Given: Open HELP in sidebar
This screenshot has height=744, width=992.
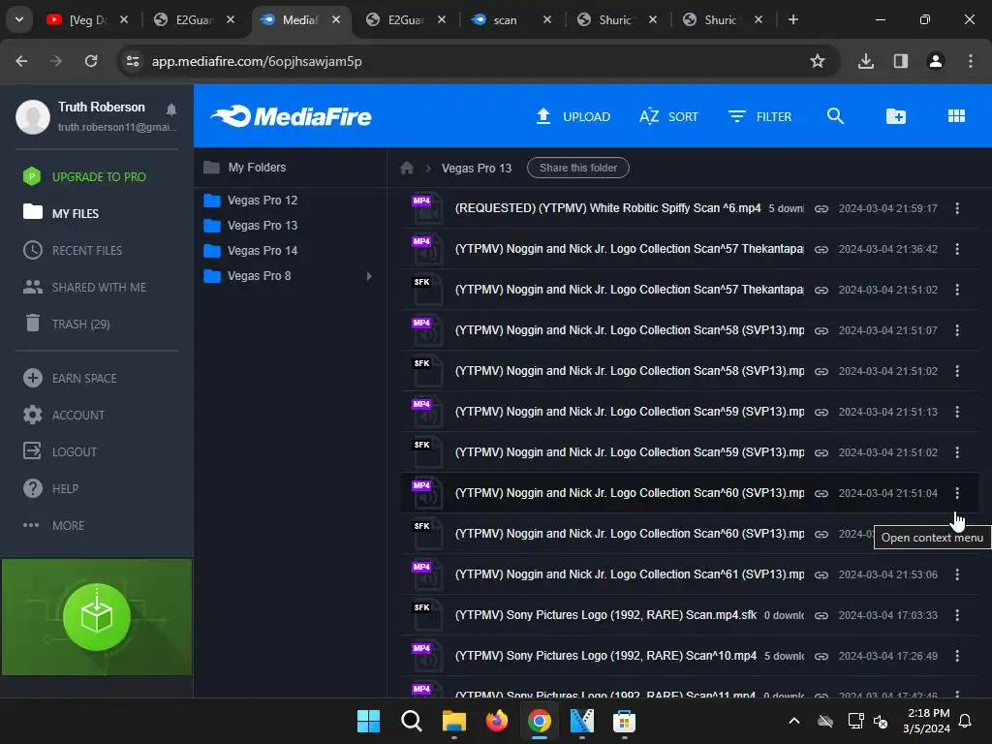Looking at the screenshot, I should pyautogui.click(x=50, y=488).
